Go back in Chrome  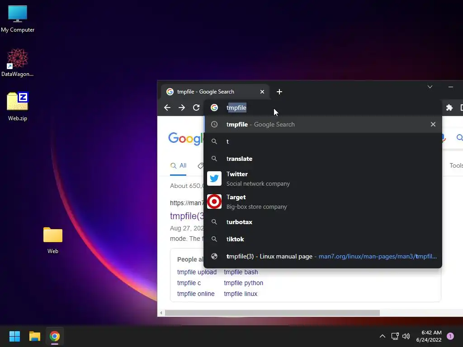pyautogui.click(x=167, y=108)
